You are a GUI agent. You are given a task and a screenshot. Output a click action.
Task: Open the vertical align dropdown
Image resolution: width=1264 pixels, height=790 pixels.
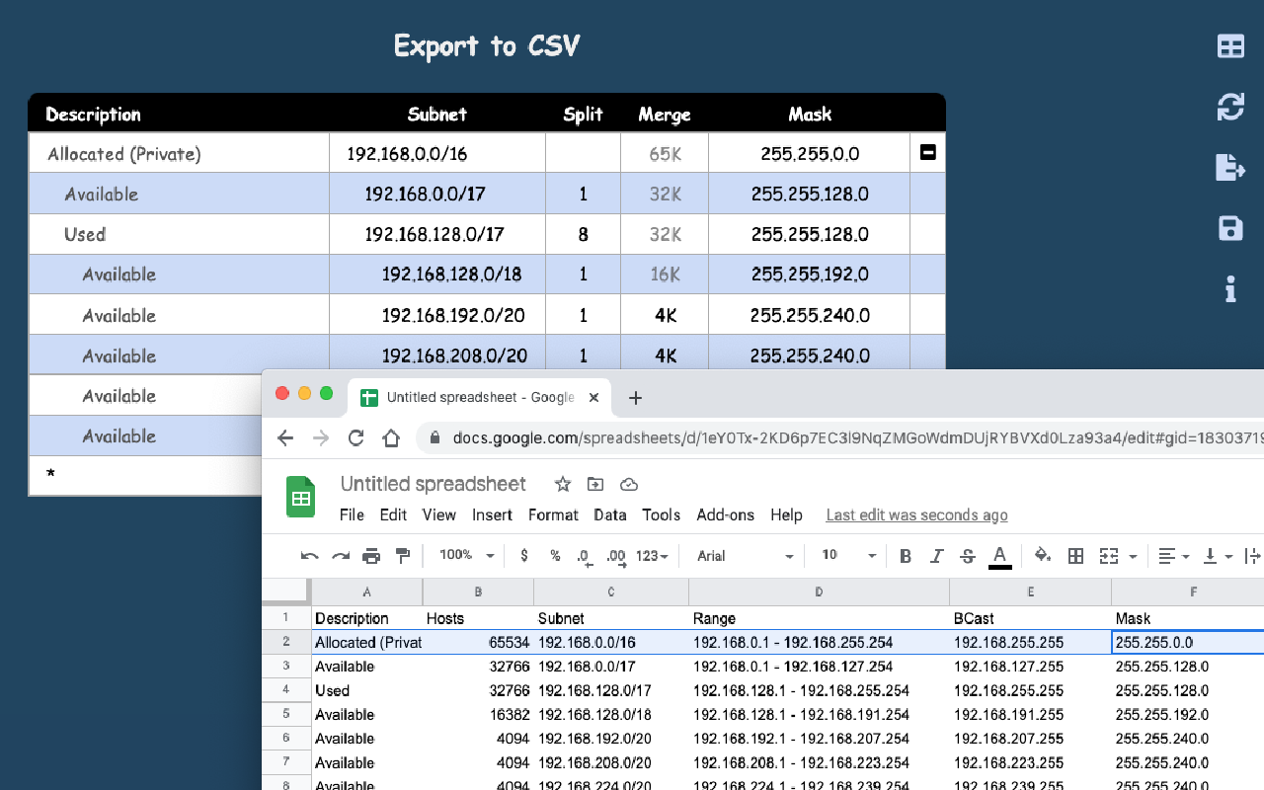[1218, 556]
